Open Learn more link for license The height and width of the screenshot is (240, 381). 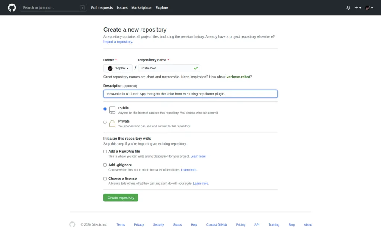(201, 184)
